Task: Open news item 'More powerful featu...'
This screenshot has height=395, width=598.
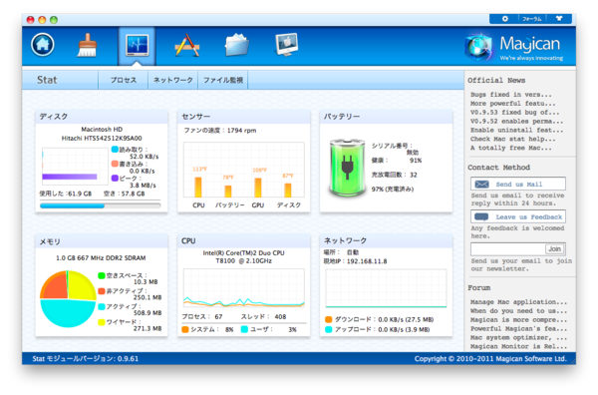Action: 512,104
